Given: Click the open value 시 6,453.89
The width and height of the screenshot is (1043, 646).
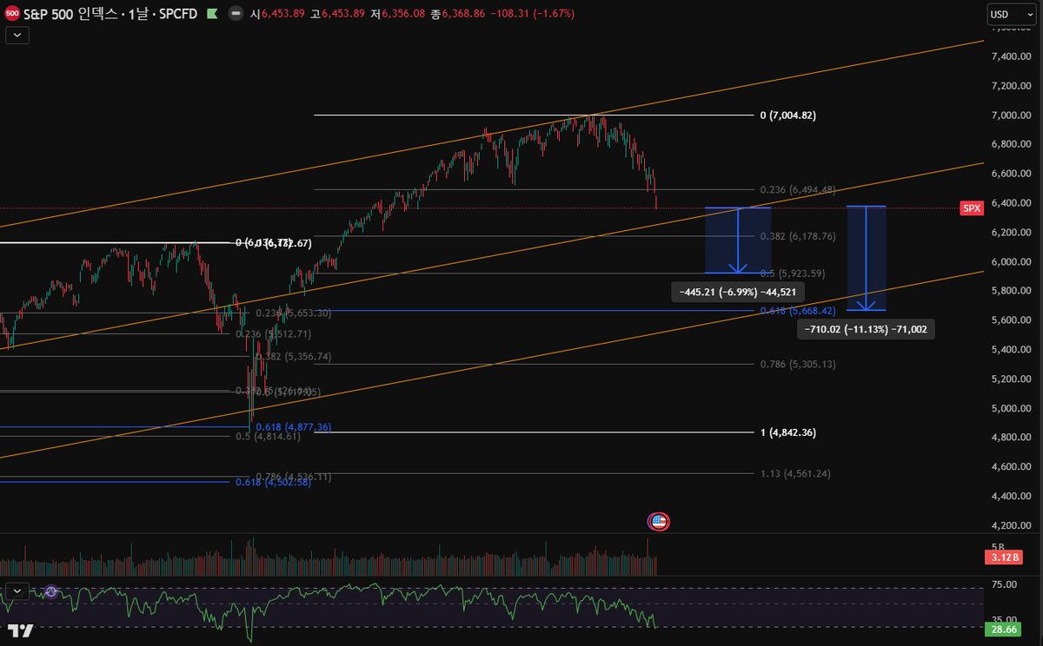Looking at the screenshot, I should 277,14.
